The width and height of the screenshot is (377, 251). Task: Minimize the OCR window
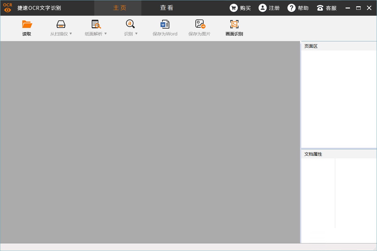(x=348, y=8)
